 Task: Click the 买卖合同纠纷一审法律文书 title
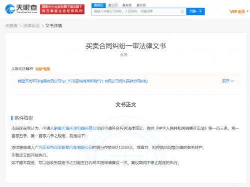125,46
